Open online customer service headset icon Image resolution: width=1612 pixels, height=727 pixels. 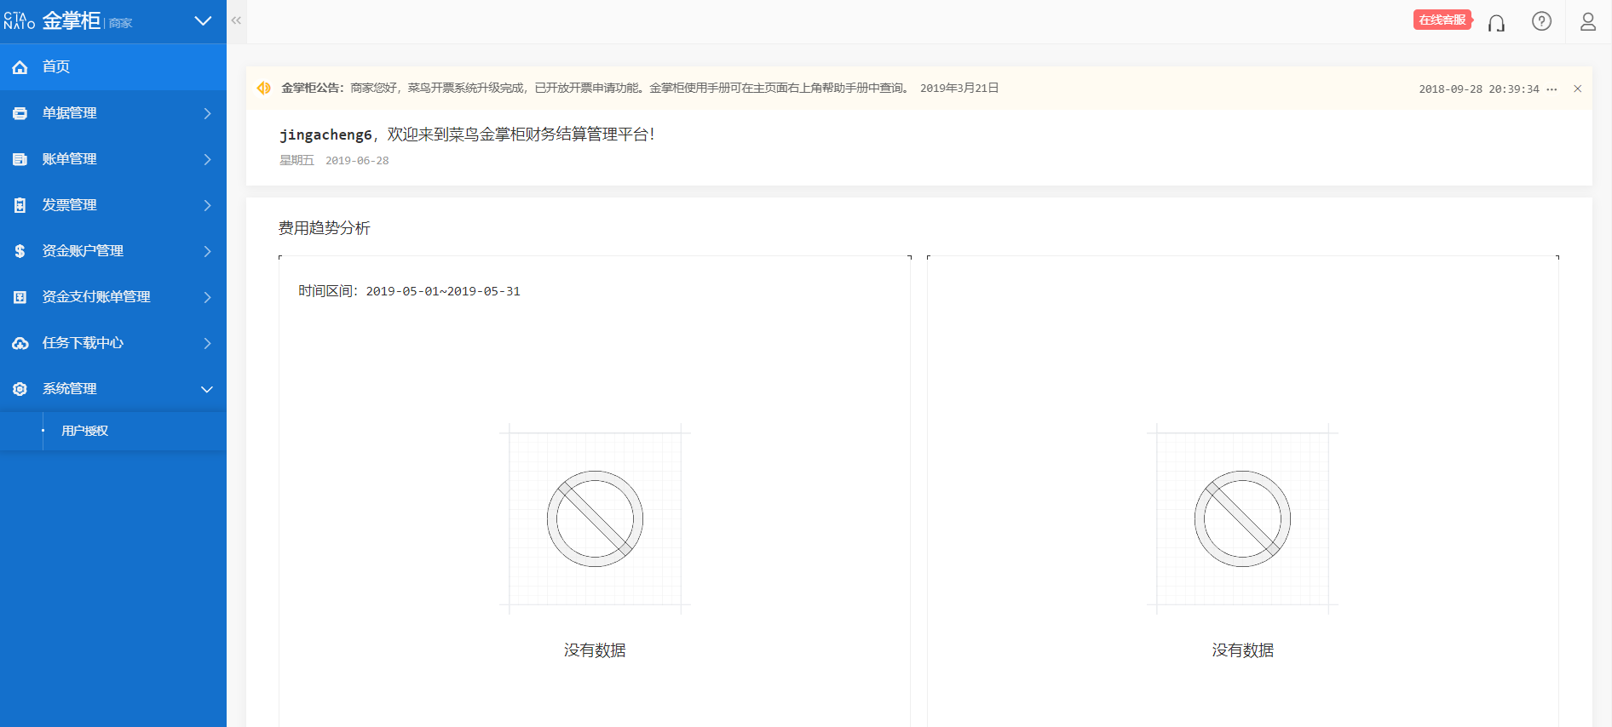[1496, 22]
